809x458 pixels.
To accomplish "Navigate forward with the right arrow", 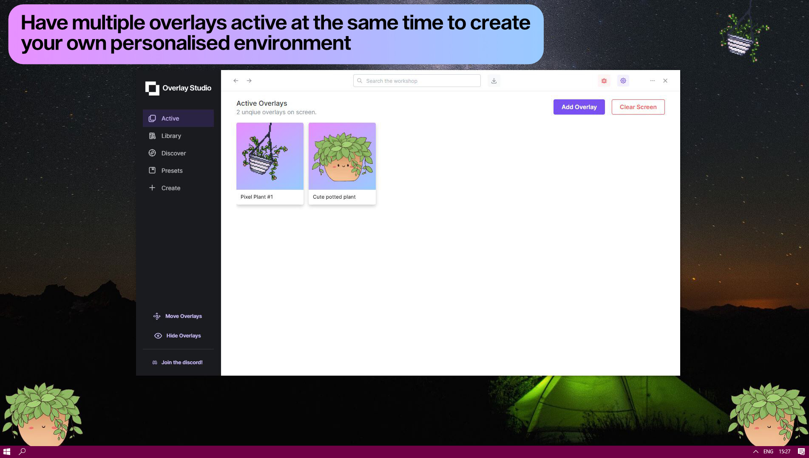I will (x=249, y=80).
